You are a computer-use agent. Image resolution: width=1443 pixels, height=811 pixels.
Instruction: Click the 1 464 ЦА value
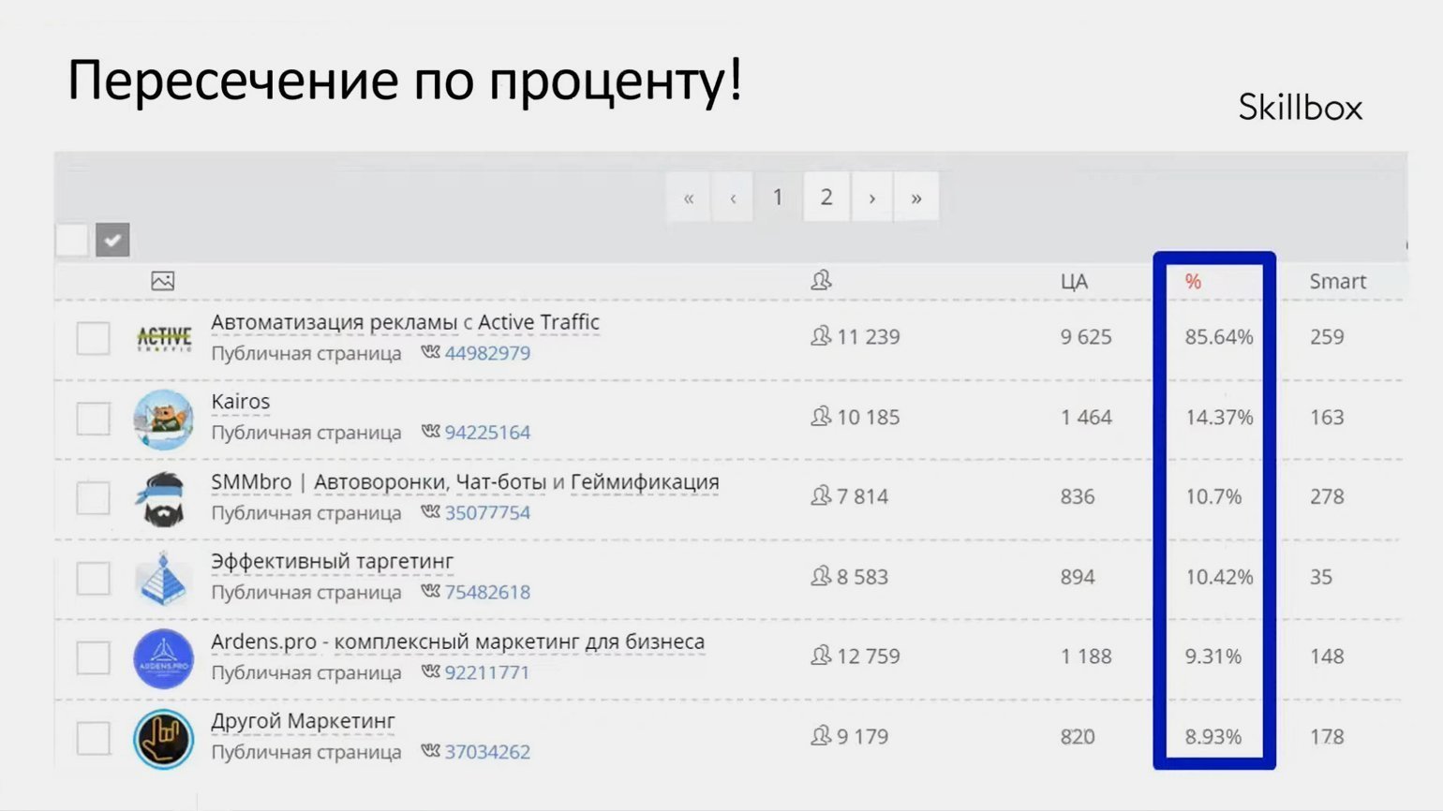click(x=1086, y=418)
